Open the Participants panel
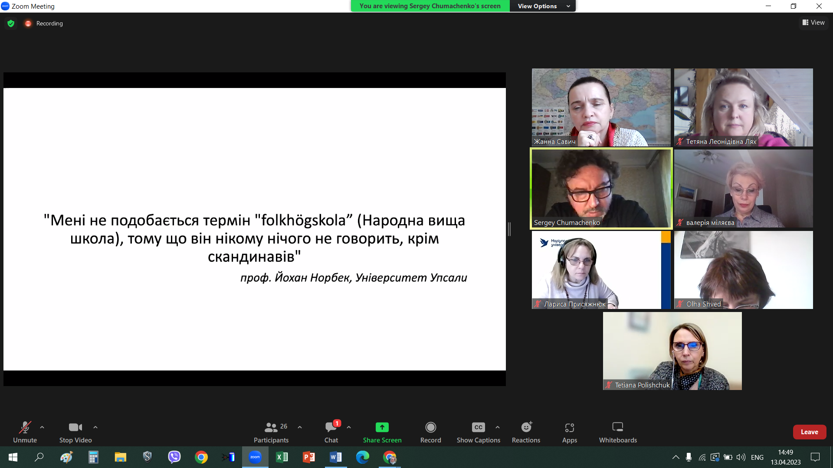This screenshot has height=468, width=833. coord(271,432)
